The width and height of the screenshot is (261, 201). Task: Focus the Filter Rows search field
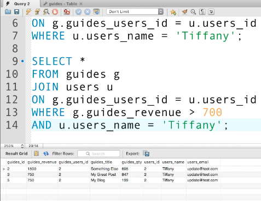tap(98, 154)
